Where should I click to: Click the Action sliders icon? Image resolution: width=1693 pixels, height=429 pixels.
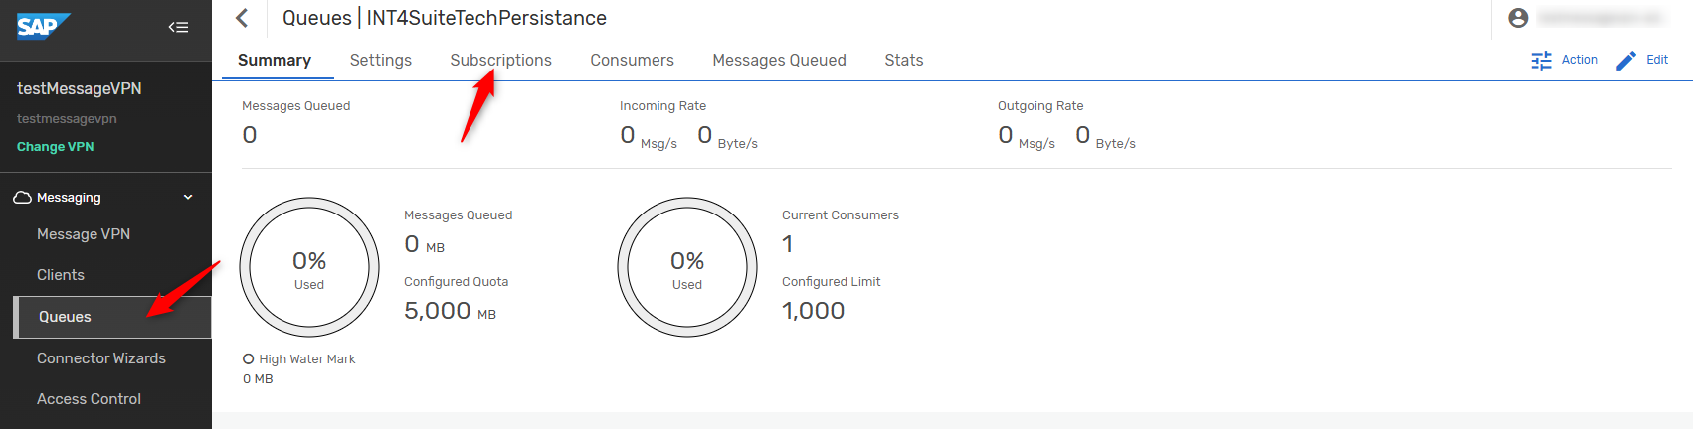(x=1541, y=61)
